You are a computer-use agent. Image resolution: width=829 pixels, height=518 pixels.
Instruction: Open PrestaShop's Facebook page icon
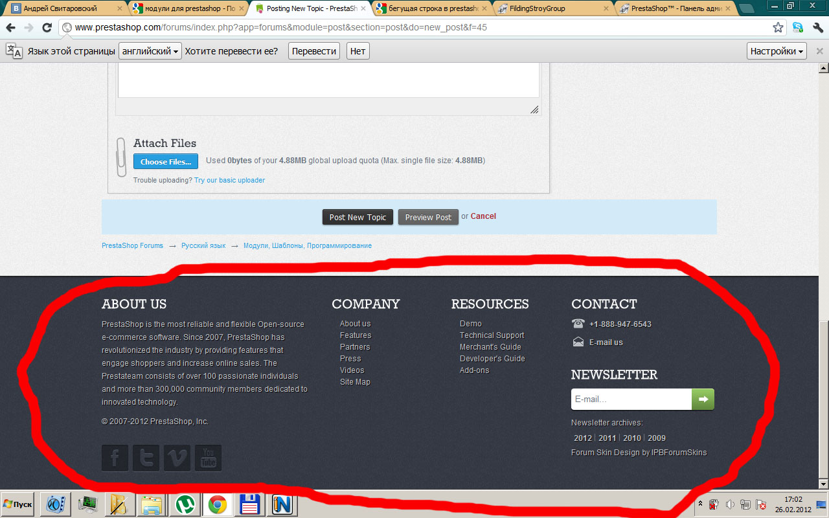[115, 458]
